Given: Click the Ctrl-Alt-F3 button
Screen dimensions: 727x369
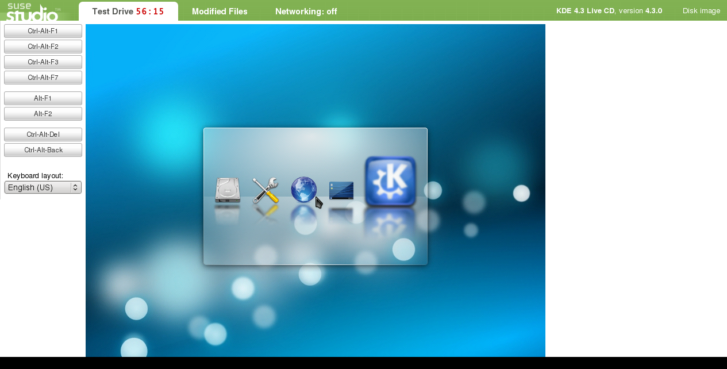Looking at the screenshot, I should click(x=43, y=62).
